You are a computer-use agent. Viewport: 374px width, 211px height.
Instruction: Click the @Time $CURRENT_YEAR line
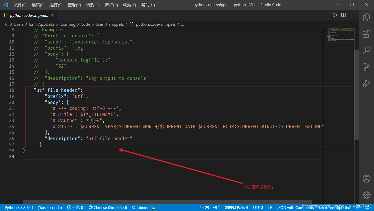(x=187, y=127)
